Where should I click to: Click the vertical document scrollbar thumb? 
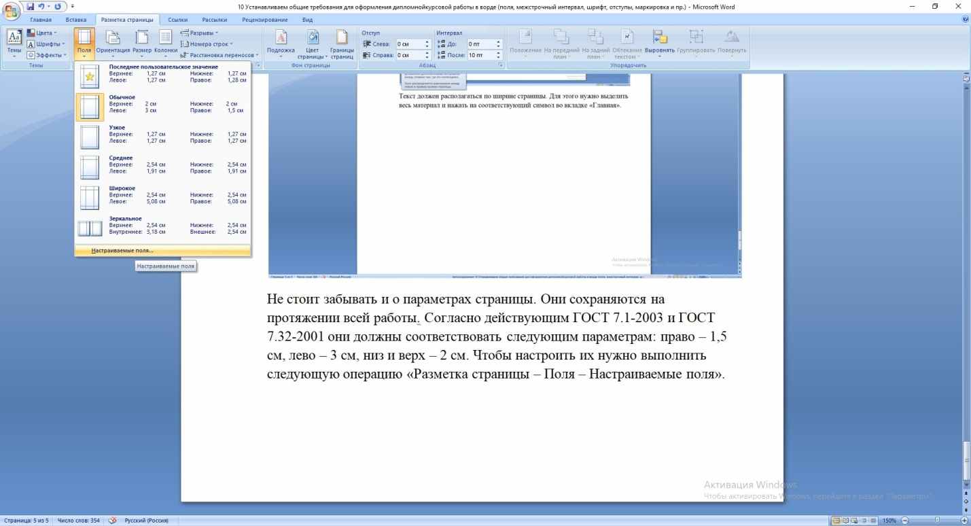coord(966,461)
